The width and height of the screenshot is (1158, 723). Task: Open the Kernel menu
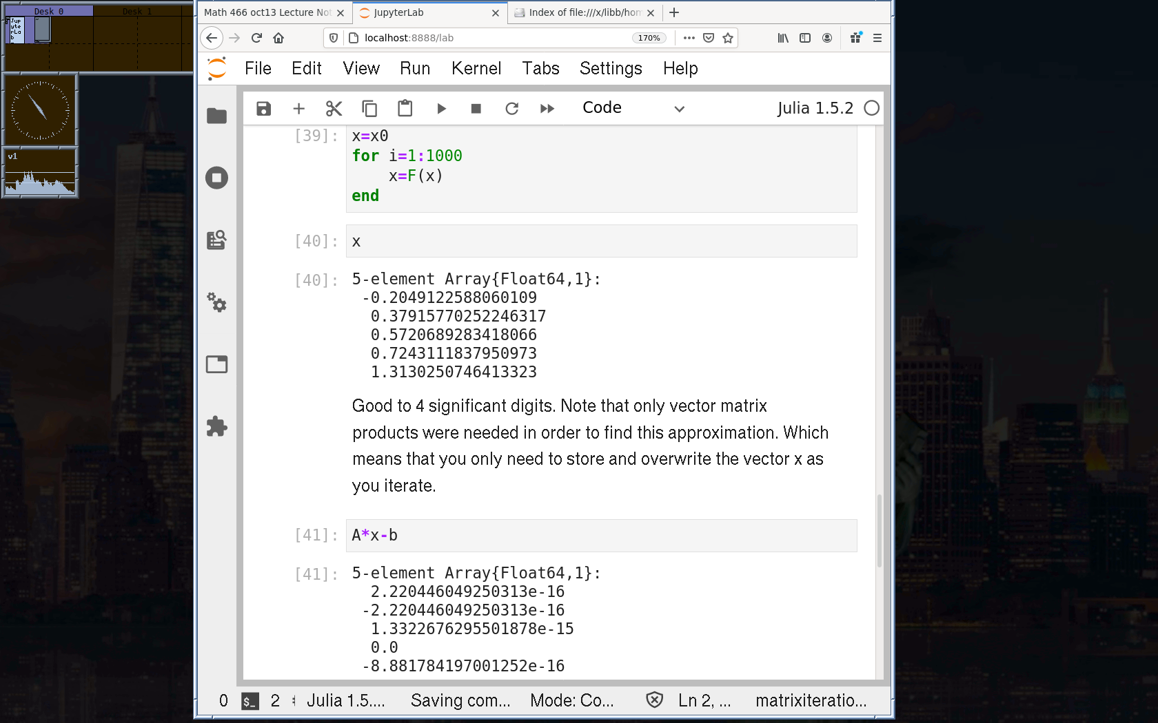coord(476,68)
